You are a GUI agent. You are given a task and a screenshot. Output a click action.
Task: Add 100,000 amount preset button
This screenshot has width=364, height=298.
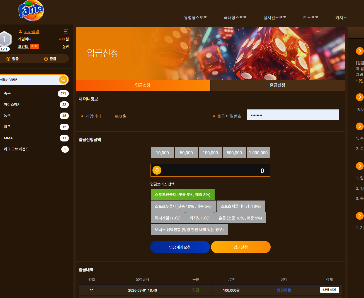click(x=210, y=153)
